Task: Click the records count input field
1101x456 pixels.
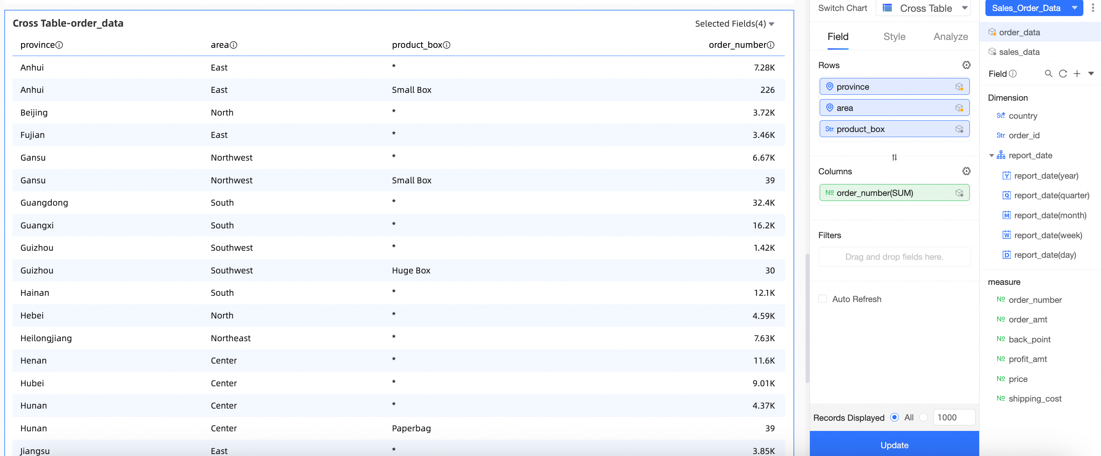Action: pyautogui.click(x=954, y=417)
